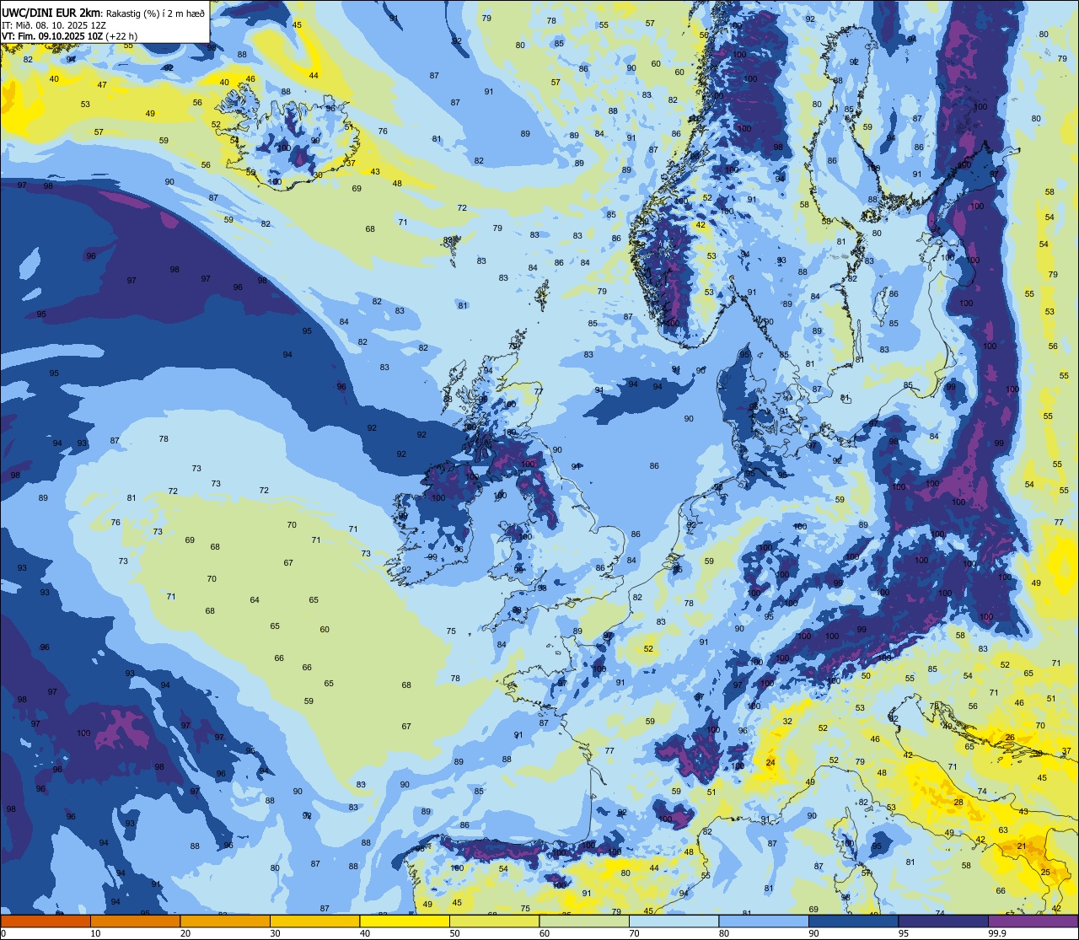The image size is (1079, 940).
Task: Click the 'VT: Fim. 09.10.2025 10Z' line
Action: click(53, 36)
